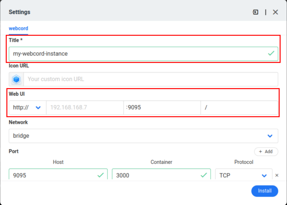Screen dimensions: 287x205
Task: Expand the Network bridge dropdown
Action: [x=143, y=136]
